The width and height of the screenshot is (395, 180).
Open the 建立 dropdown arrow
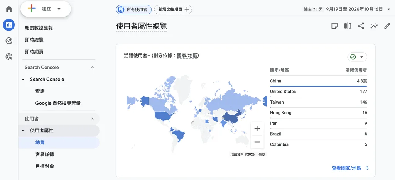tap(59, 9)
